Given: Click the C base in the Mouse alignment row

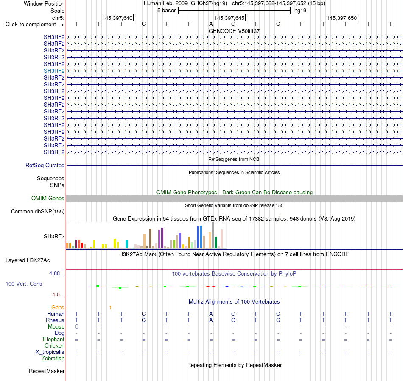Looking at the screenshot, I should [x=76, y=327].
